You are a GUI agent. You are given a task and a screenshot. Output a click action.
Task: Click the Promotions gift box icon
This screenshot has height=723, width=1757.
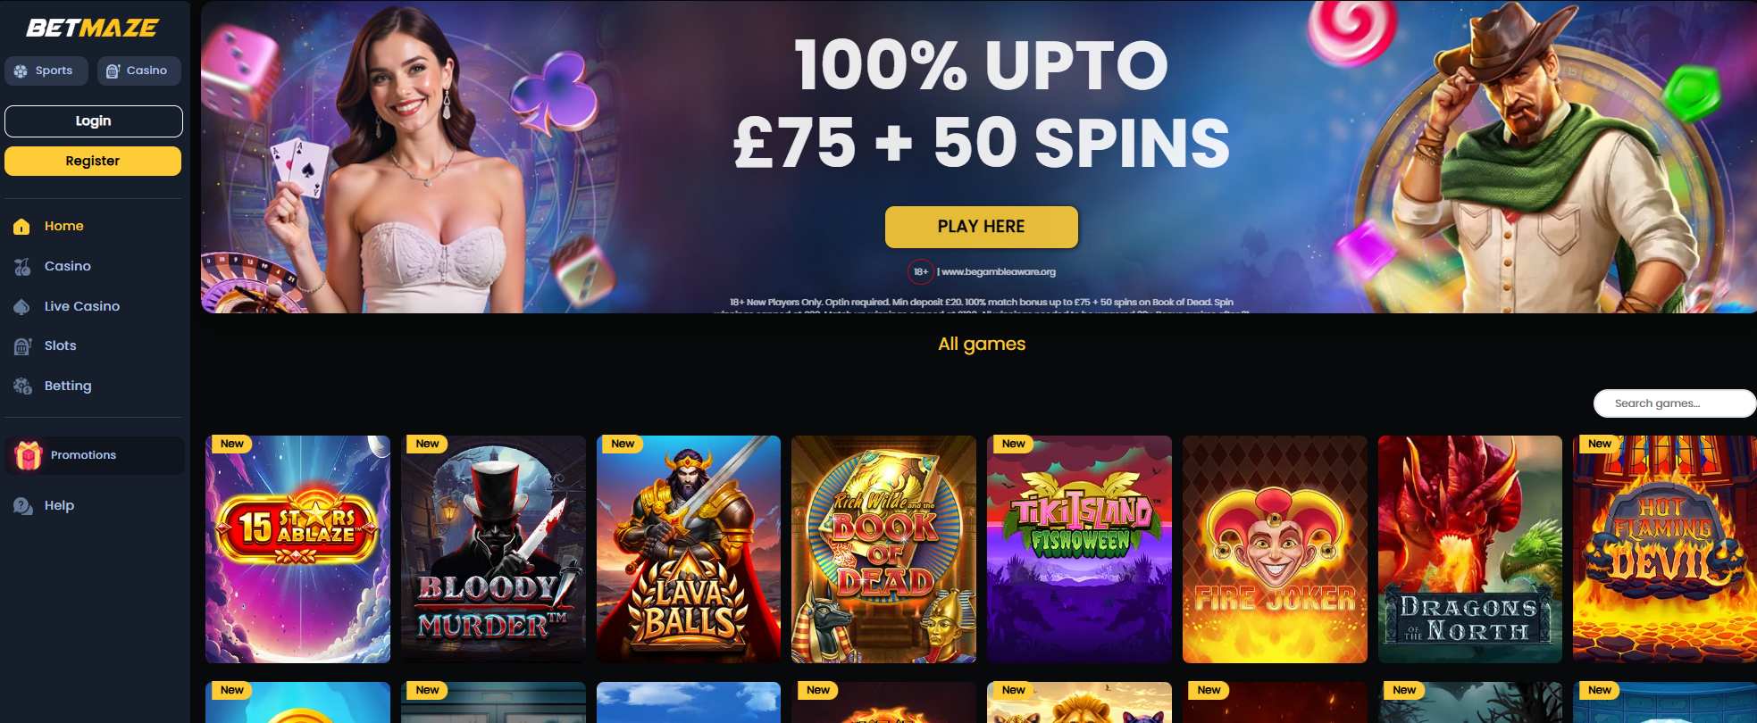29,455
